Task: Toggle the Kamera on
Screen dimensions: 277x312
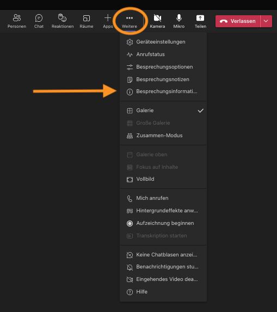Action: [x=157, y=21]
